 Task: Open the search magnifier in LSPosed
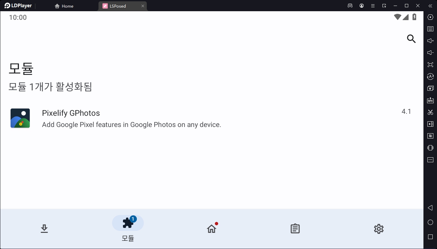coord(411,39)
